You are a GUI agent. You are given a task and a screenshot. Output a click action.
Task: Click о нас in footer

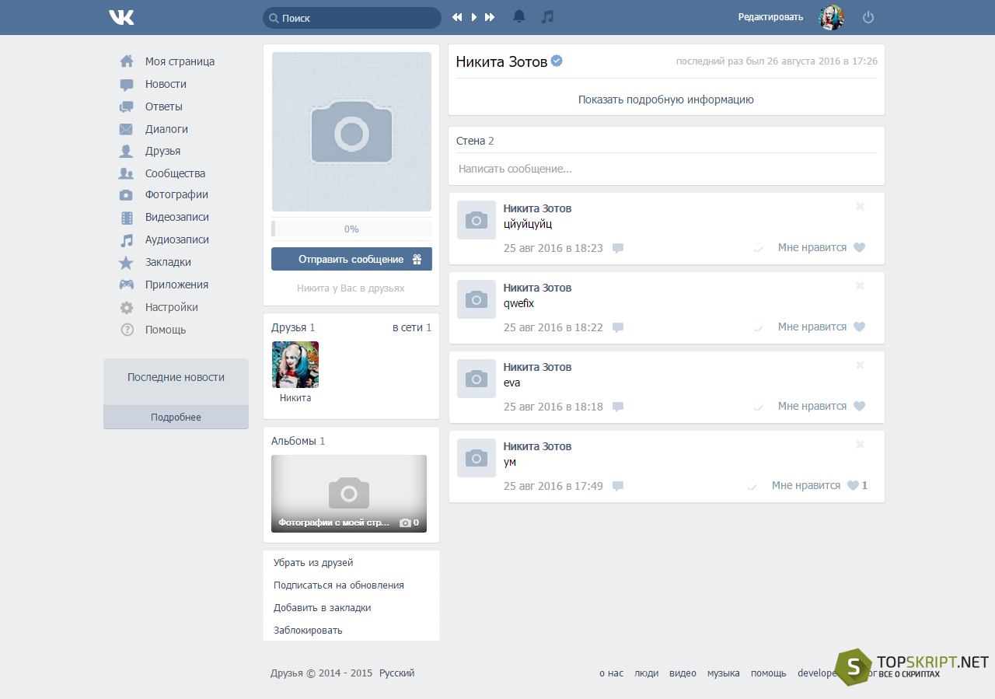click(611, 673)
